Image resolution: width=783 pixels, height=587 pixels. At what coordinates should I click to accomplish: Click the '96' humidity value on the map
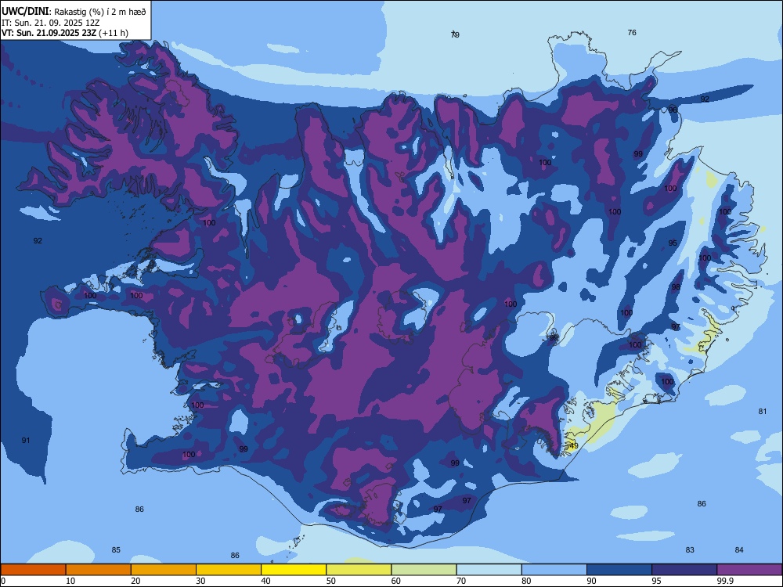tap(673, 110)
